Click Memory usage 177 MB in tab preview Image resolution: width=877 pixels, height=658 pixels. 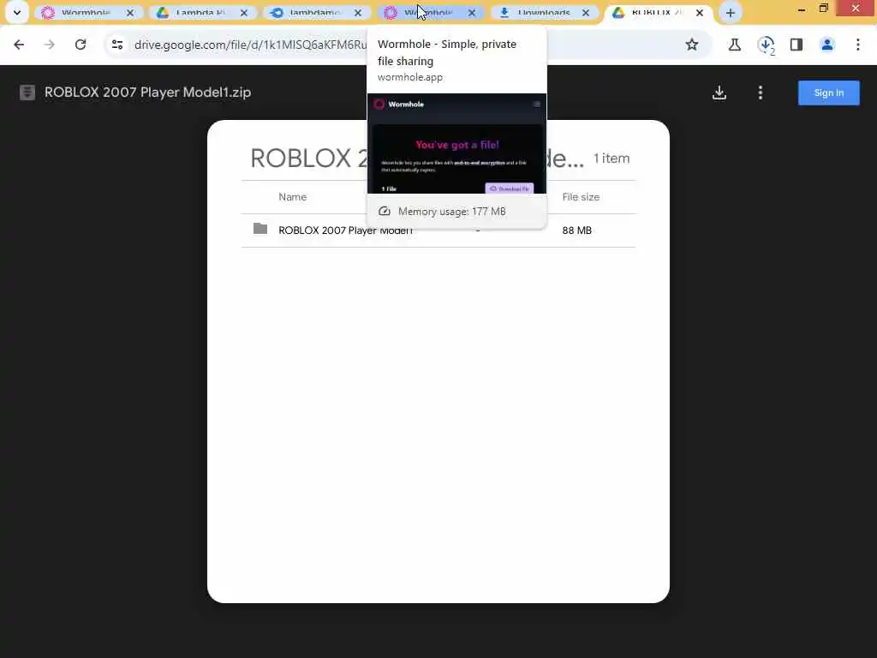(451, 212)
